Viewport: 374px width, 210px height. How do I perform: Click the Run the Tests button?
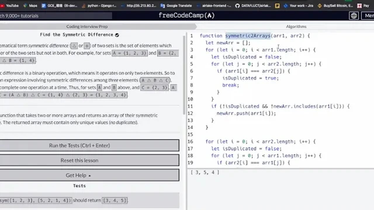89,145
